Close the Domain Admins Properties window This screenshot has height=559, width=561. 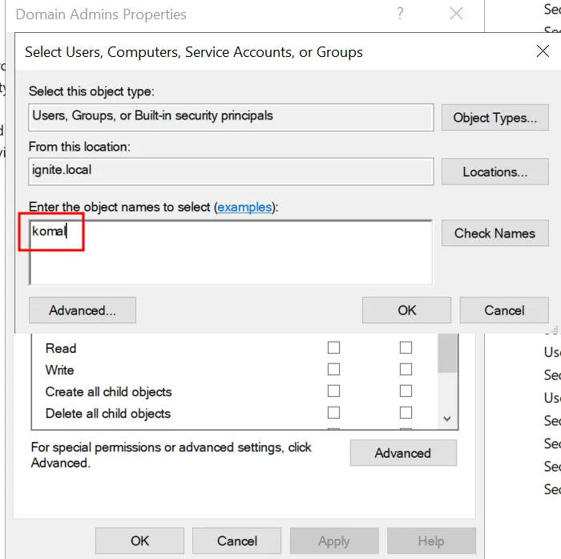click(456, 14)
